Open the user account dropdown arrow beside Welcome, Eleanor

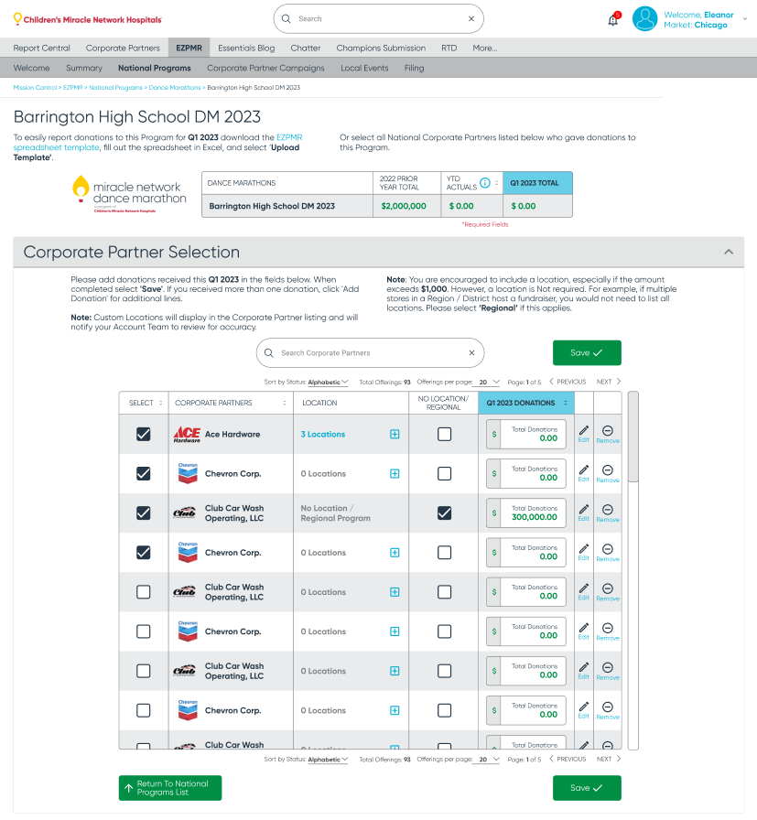click(744, 19)
